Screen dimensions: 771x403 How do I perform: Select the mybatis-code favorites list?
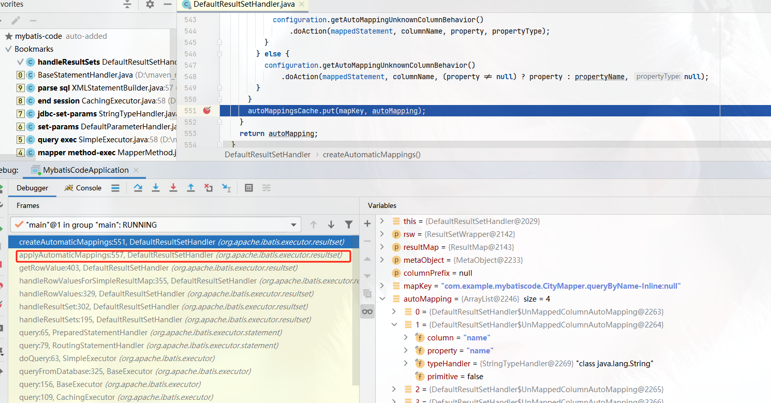coord(56,36)
